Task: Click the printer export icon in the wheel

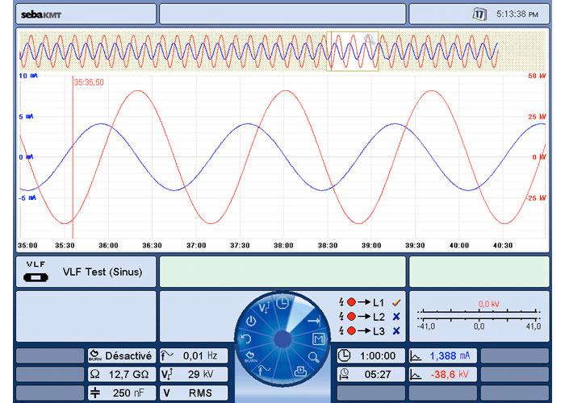Action: click(300, 372)
